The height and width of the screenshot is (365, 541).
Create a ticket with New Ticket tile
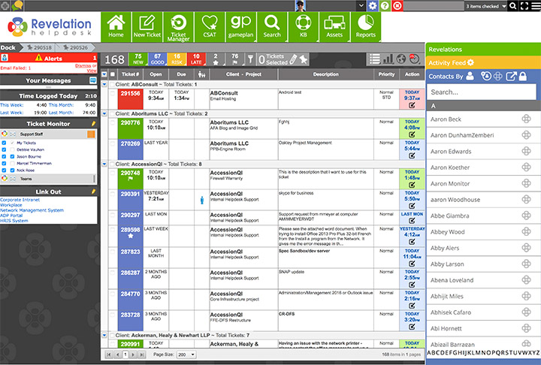point(147,27)
